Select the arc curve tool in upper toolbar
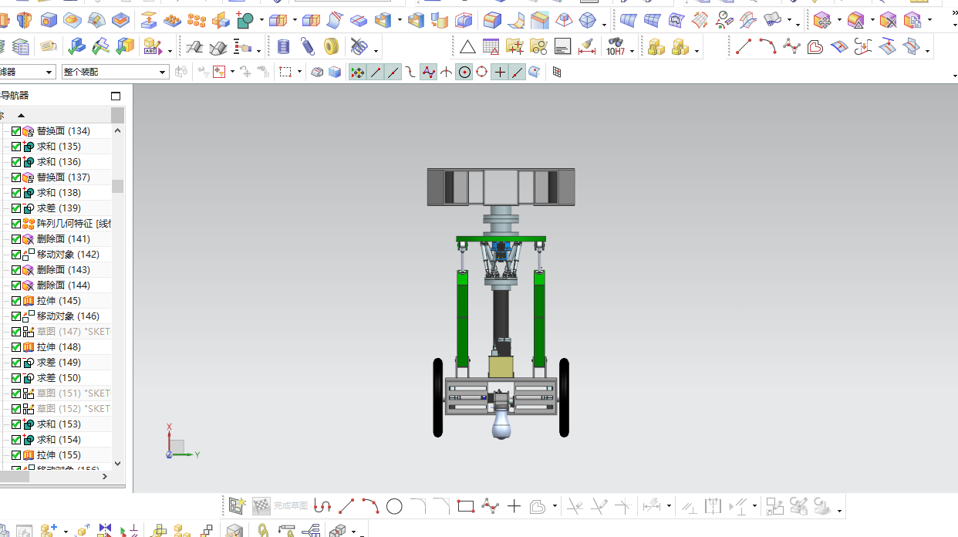The height and width of the screenshot is (537, 958). click(767, 47)
